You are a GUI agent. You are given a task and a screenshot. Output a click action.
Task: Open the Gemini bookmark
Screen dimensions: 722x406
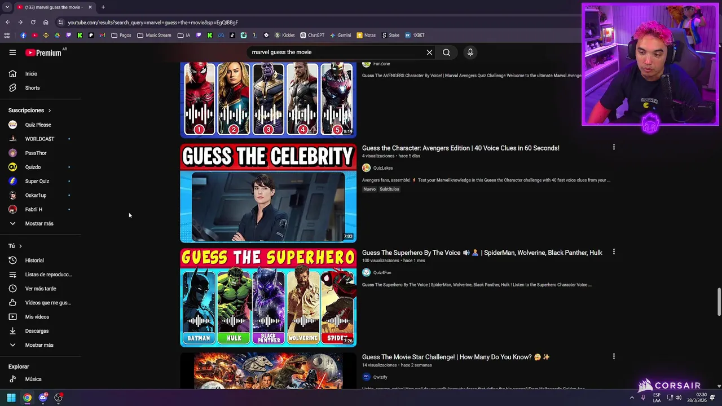(341, 35)
